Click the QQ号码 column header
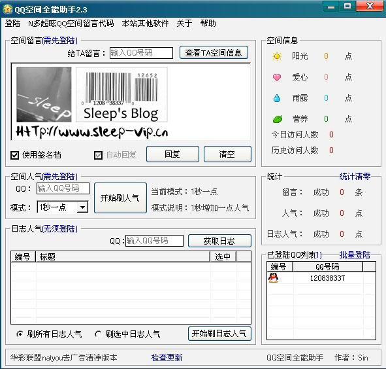 tap(327, 267)
